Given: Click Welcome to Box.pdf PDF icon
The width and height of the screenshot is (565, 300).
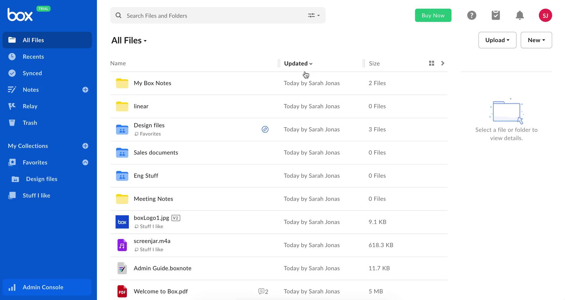Looking at the screenshot, I should pos(122,291).
